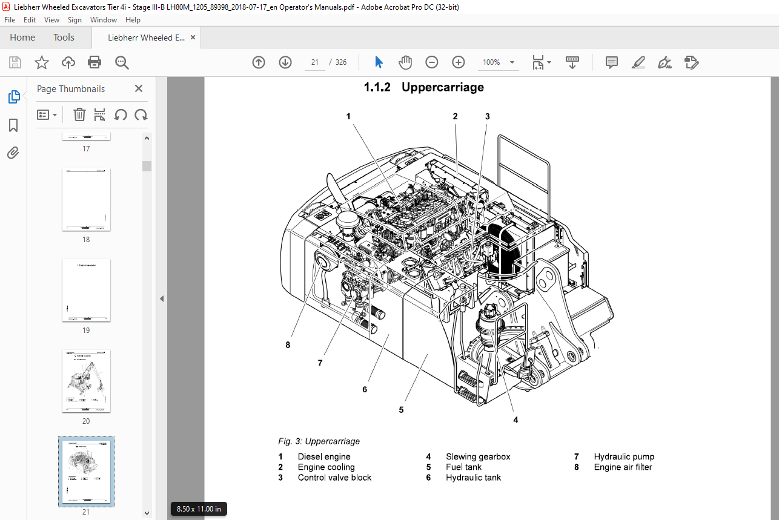Open the Sign document pen tool
Viewport: 779px width, 520px height.
coord(665,62)
